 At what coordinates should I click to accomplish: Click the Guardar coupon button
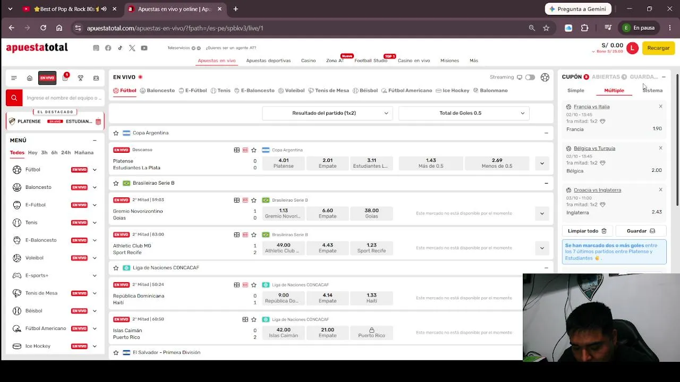641,231
